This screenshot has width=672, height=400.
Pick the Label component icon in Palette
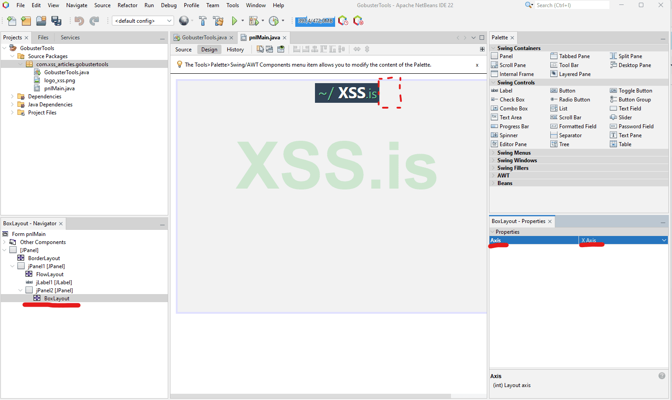tap(494, 91)
